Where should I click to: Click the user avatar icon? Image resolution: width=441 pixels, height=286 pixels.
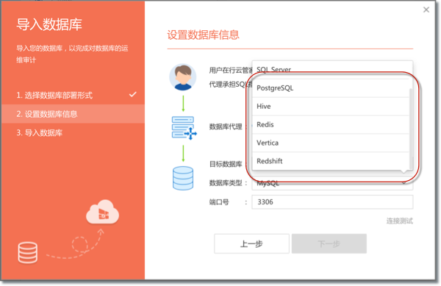183,77
